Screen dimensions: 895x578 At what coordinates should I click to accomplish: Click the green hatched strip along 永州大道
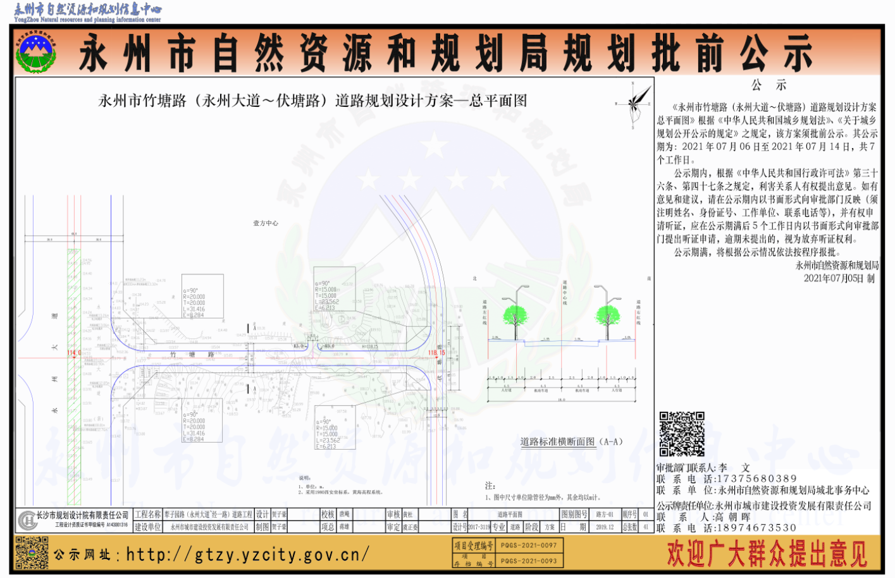pos(74,379)
